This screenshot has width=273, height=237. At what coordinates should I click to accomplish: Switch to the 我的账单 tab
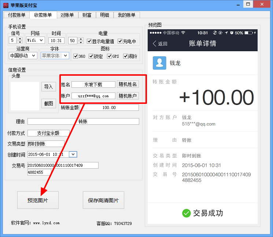[126, 15]
